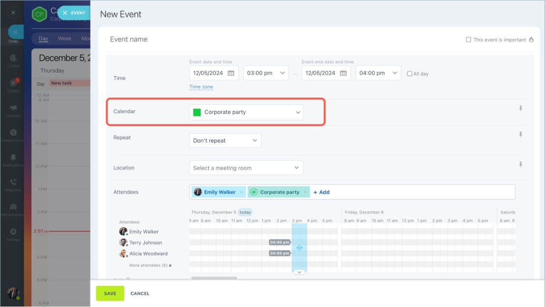Save the new event
This screenshot has height=307, width=545.
(x=110, y=293)
